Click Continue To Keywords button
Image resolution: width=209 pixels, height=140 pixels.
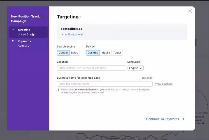(165, 119)
